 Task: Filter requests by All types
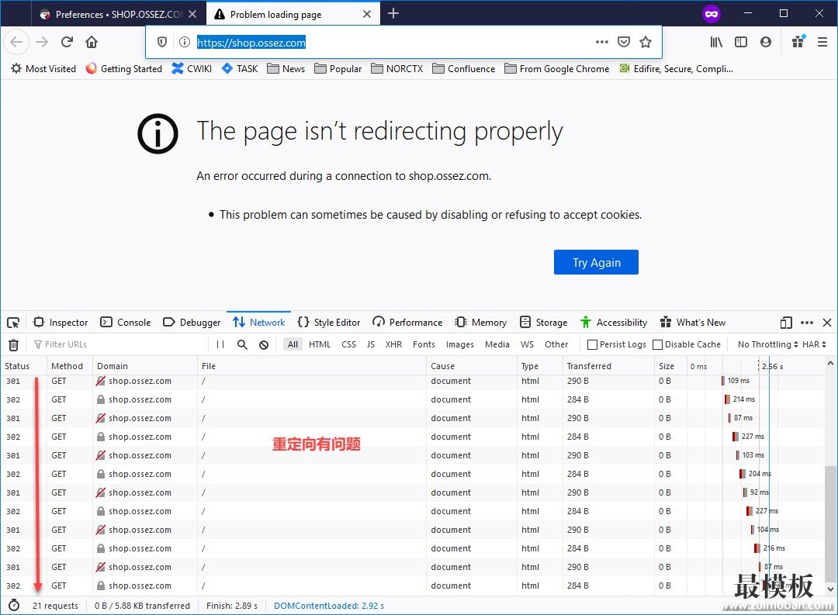coord(293,344)
